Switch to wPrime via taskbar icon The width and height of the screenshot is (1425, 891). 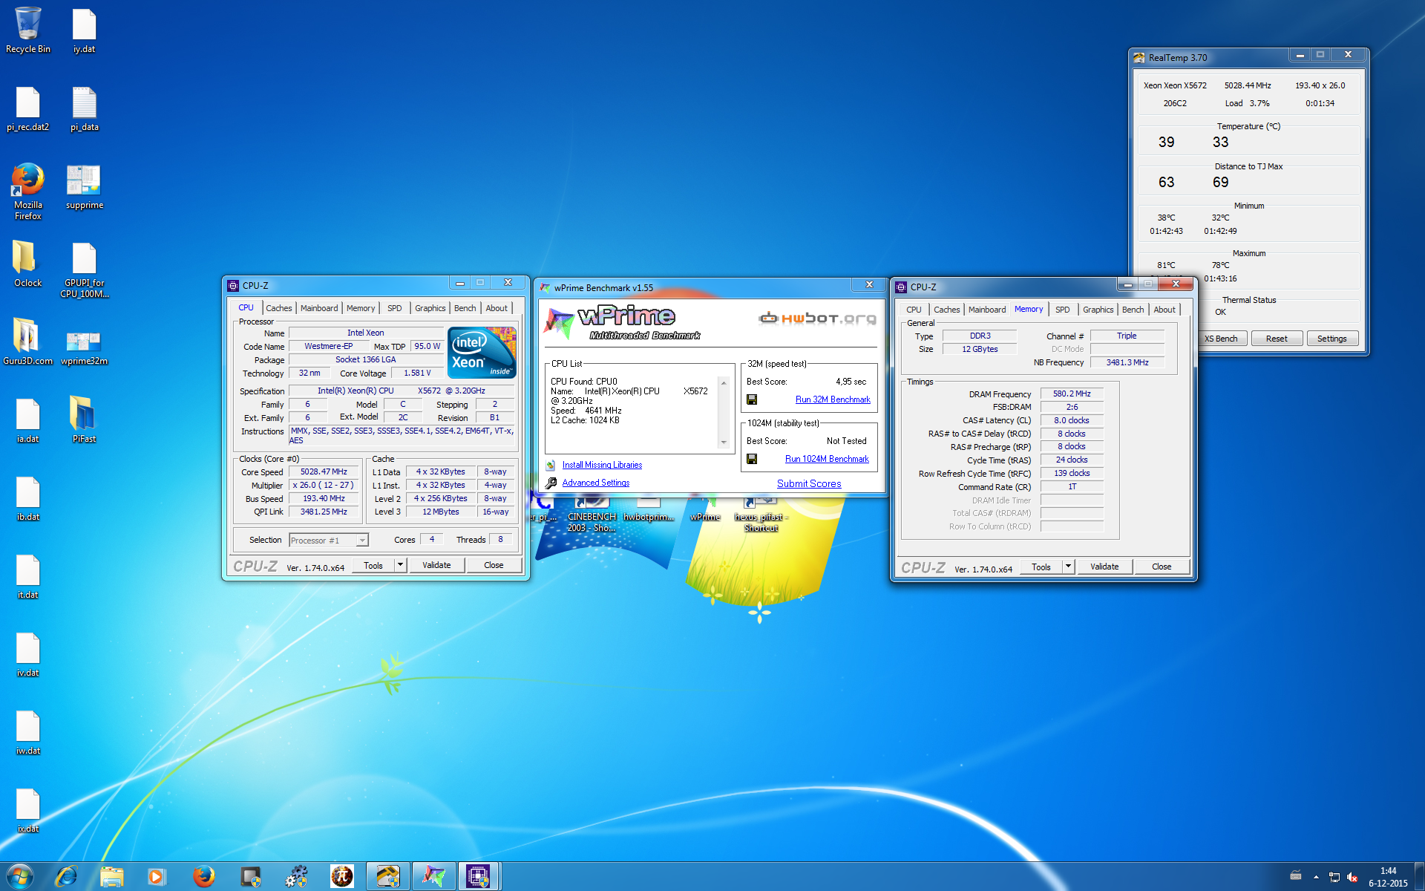point(433,876)
